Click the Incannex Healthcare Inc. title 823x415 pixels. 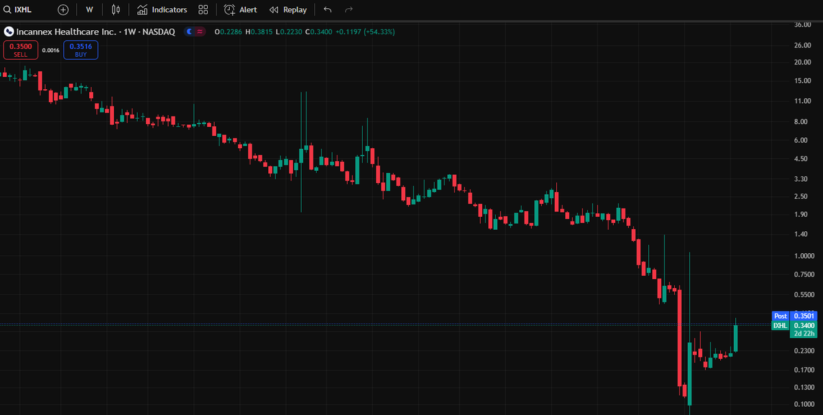coord(66,32)
